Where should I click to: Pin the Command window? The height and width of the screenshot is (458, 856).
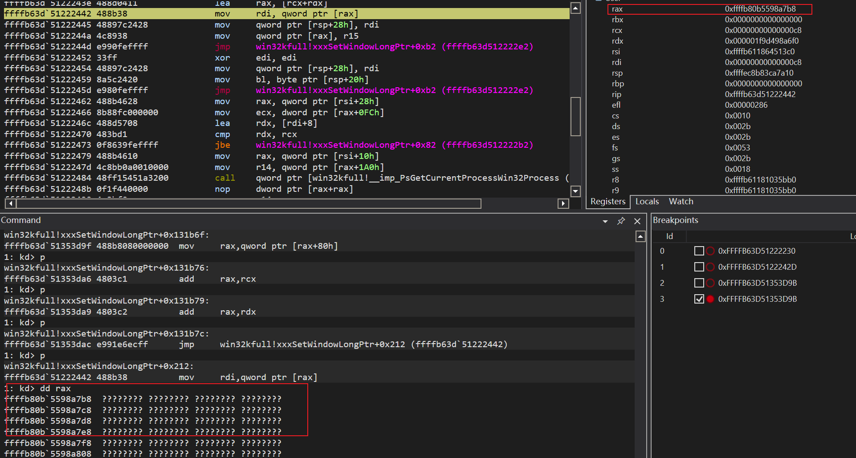(x=621, y=221)
